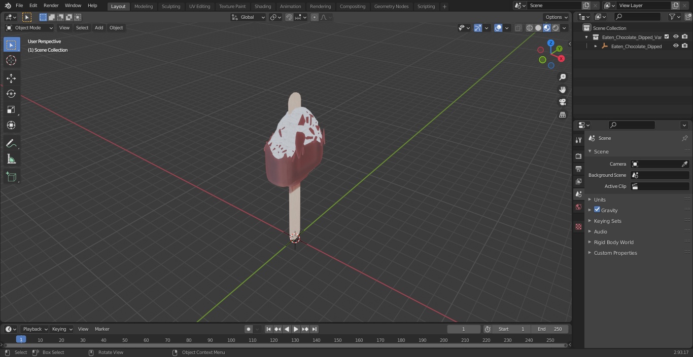Choose the Annotate tool
Viewport: 693px width, 357px height.
pos(11,143)
